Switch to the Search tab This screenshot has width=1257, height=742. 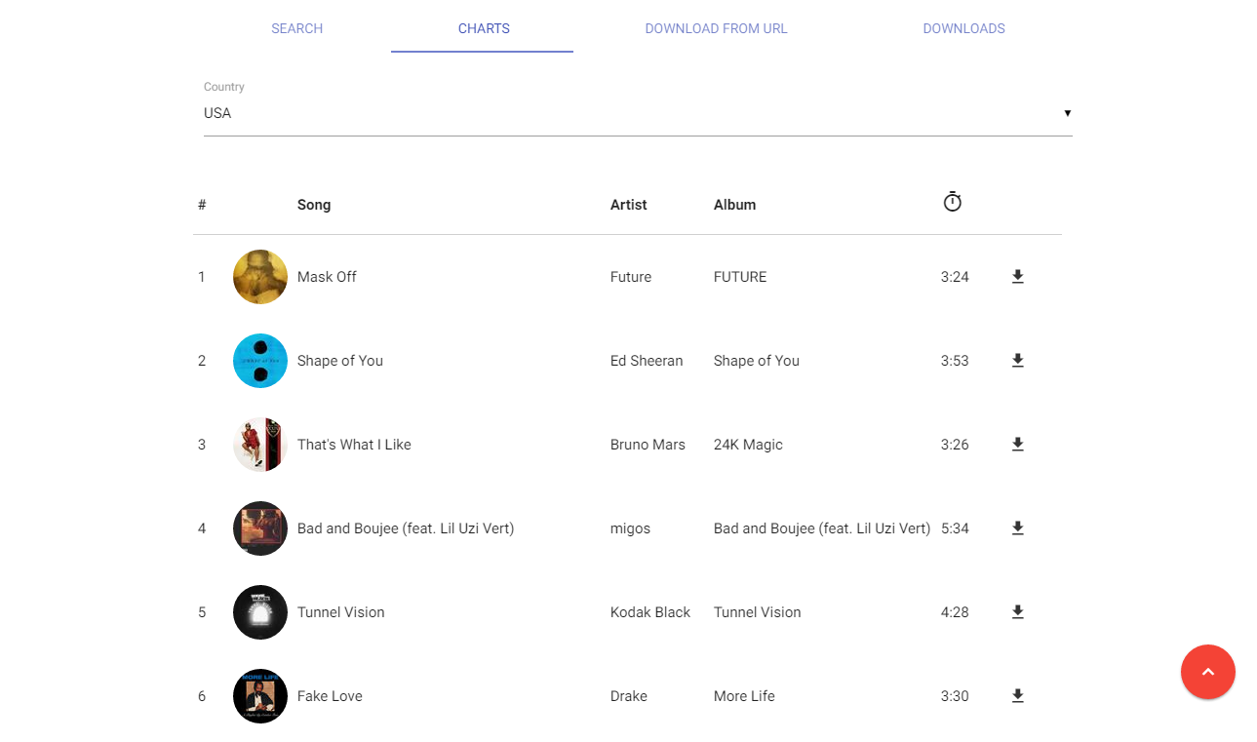tap(297, 28)
